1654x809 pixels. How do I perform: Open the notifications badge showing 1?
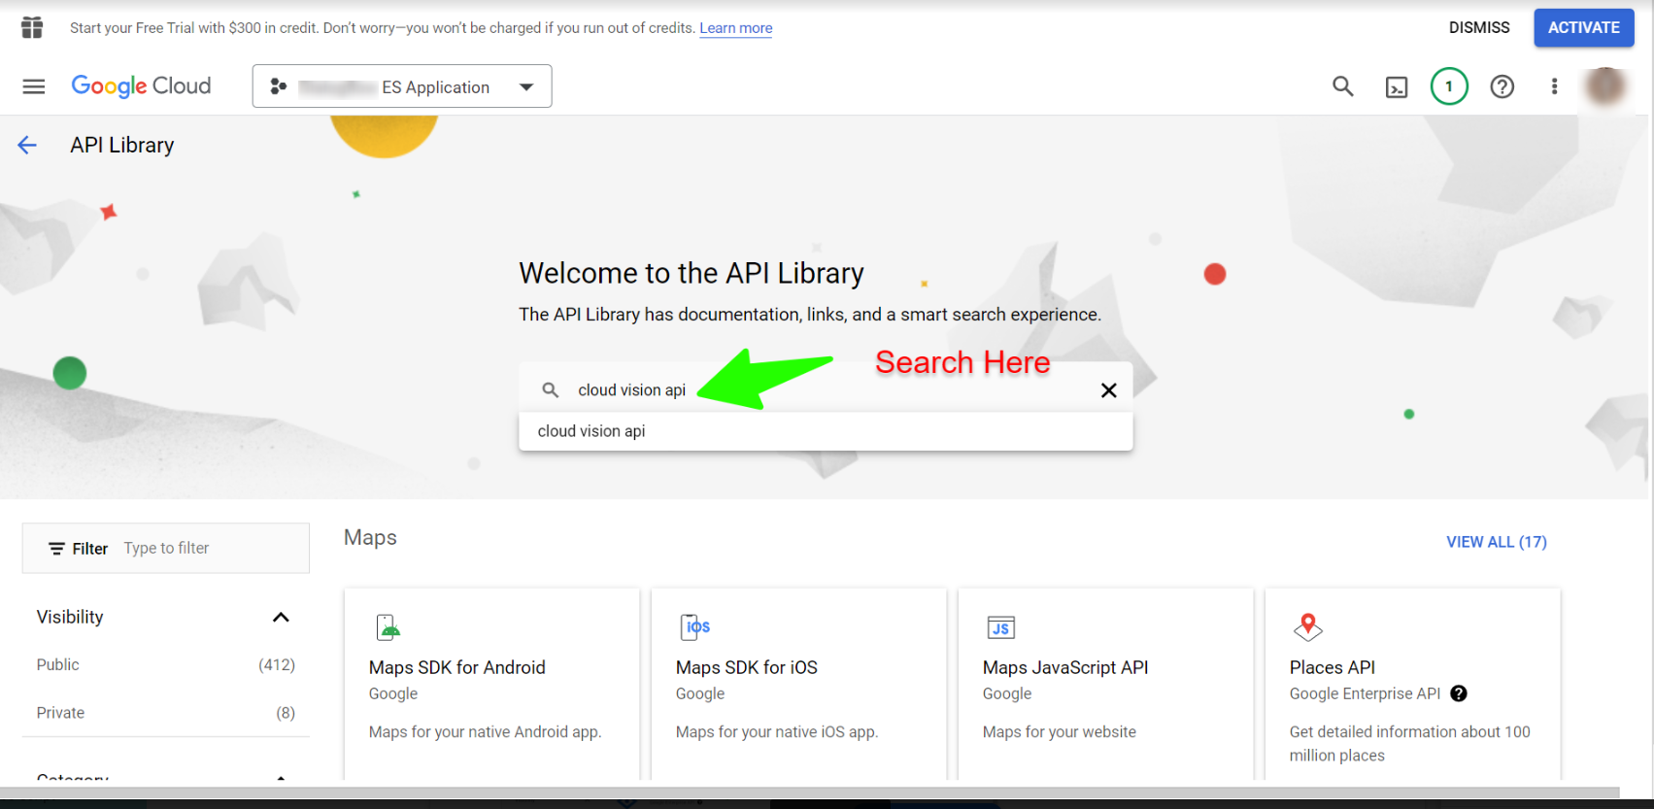click(x=1449, y=86)
